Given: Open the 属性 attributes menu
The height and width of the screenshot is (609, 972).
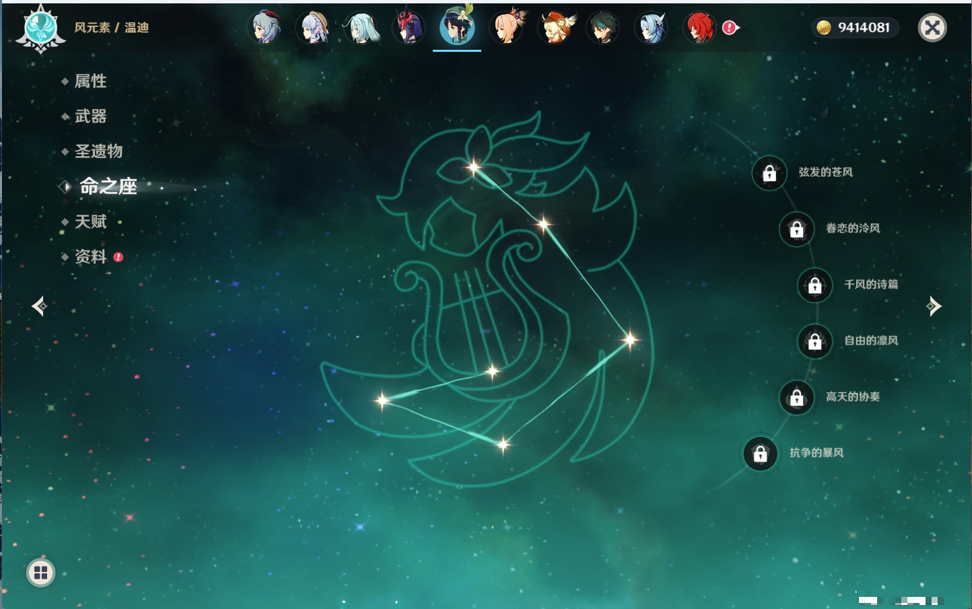Looking at the screenshot, I should (x=90, y=81).
